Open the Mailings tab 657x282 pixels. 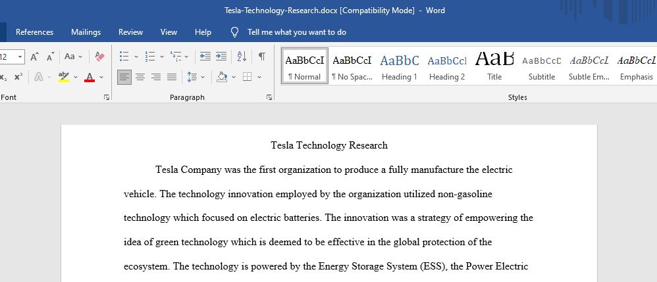[x=86, y=32]
